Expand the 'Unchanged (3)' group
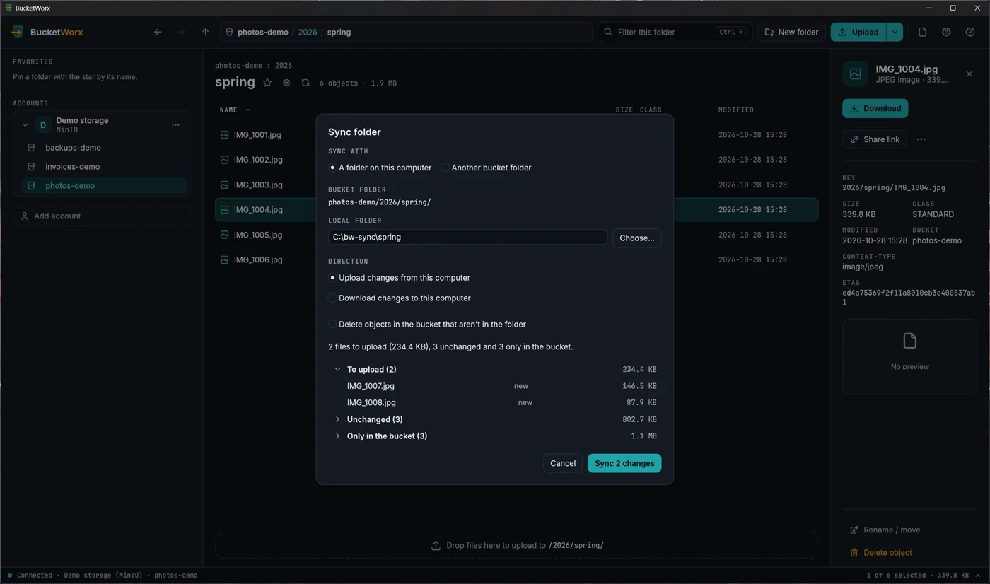The image size is (990, 584). (x=337, y=420)
